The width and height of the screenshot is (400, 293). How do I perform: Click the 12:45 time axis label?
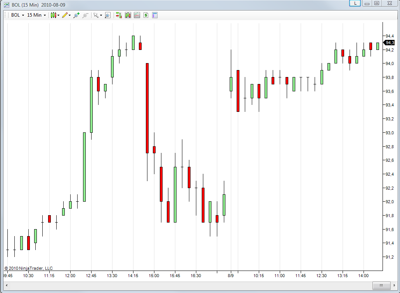coord(91,276)
